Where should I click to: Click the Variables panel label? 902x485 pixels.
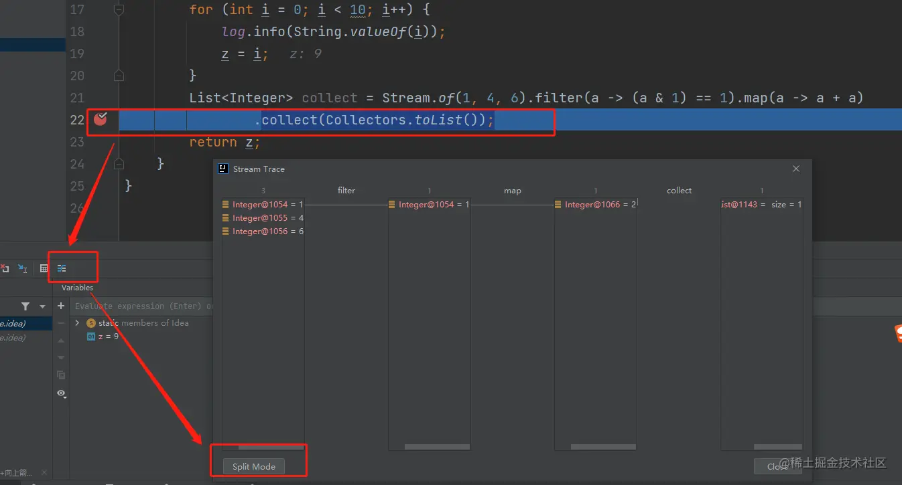[x=77, y=288]
